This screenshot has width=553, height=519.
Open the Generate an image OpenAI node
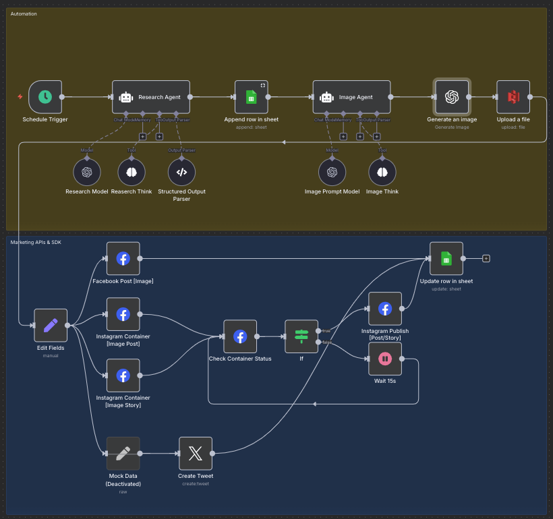coord(452,96)
